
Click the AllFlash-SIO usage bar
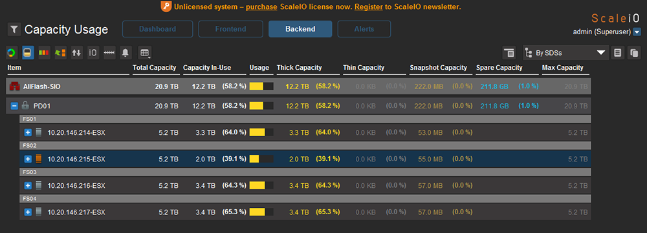(261, 86)
